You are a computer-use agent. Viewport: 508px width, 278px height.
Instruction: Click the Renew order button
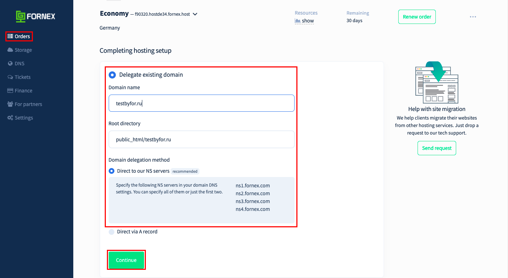pyautogui.click(x=417, y=17)
